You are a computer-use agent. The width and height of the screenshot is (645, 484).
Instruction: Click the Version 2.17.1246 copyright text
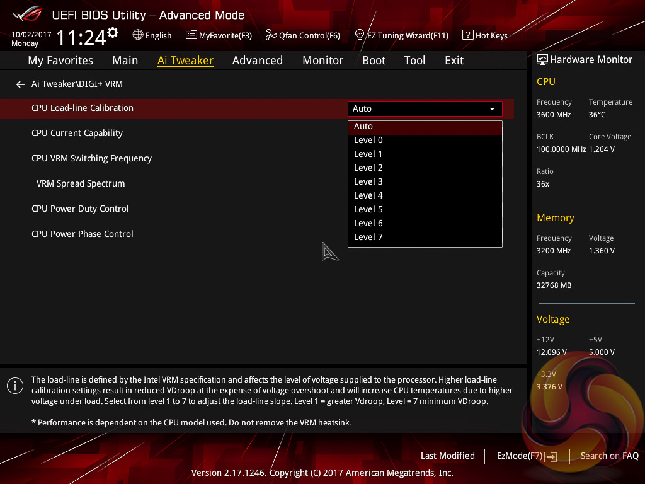(322, 473)
